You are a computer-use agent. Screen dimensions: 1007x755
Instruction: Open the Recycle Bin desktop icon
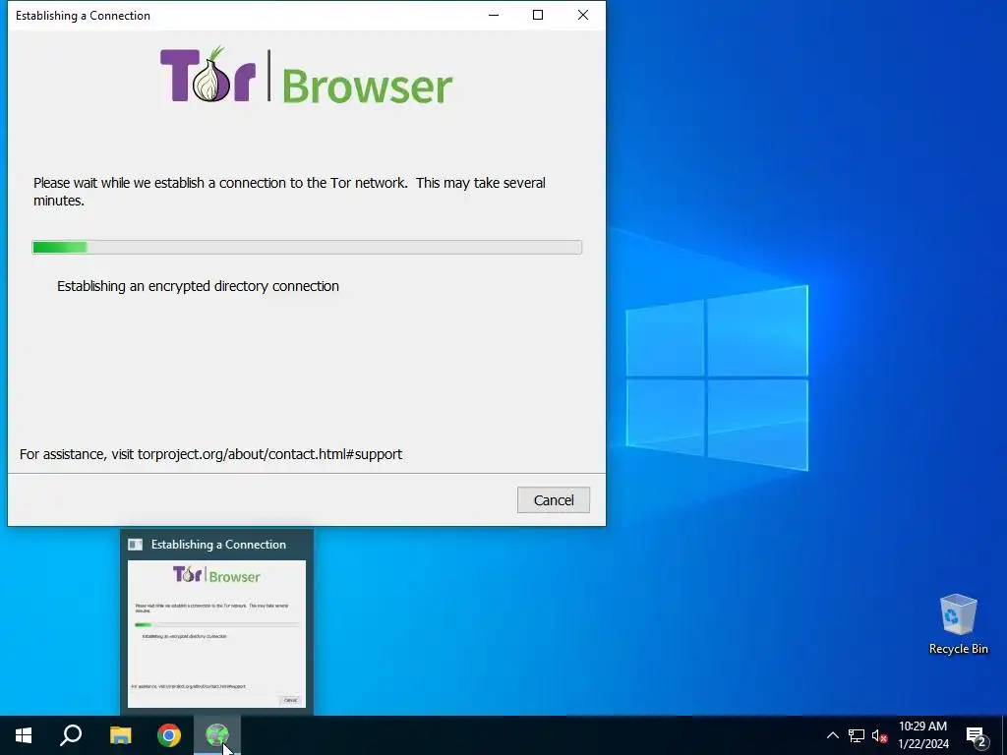(958, 624)
